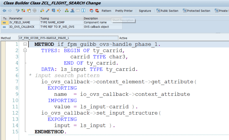Image resolution: width=229 pixels, height=140 pixels.
Task: Open the Where-Used List icon
Action: click(53, 11)
